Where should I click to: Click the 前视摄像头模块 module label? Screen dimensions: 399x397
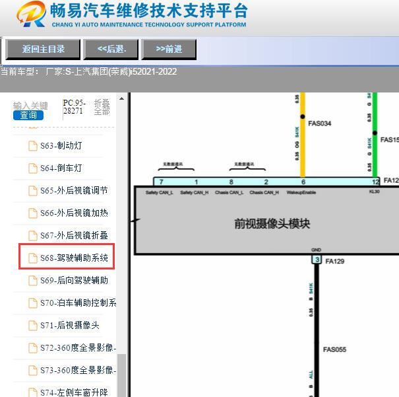272,224
